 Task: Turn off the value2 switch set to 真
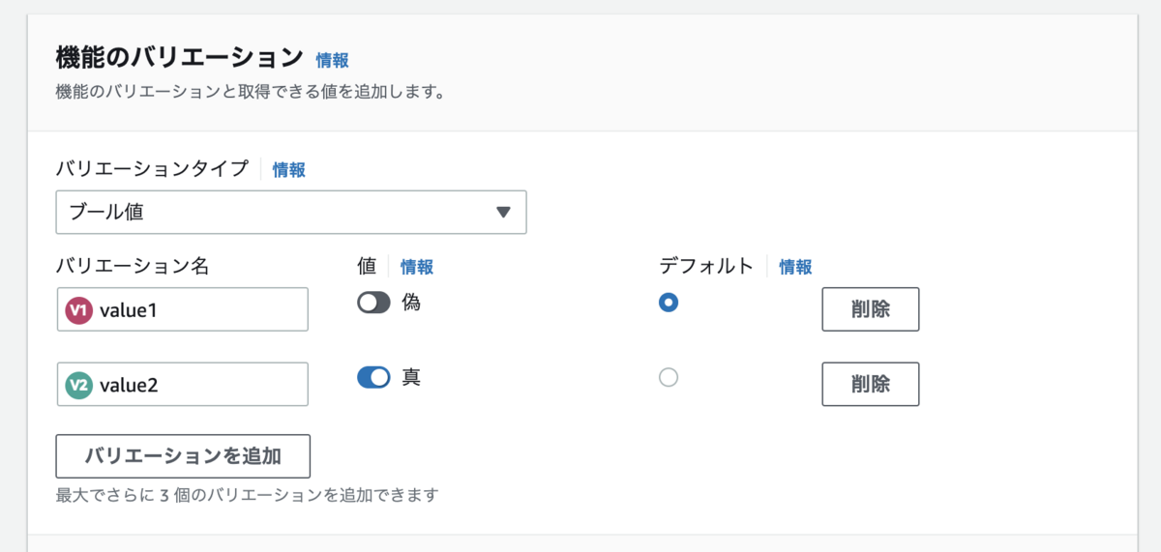(373, 377)
